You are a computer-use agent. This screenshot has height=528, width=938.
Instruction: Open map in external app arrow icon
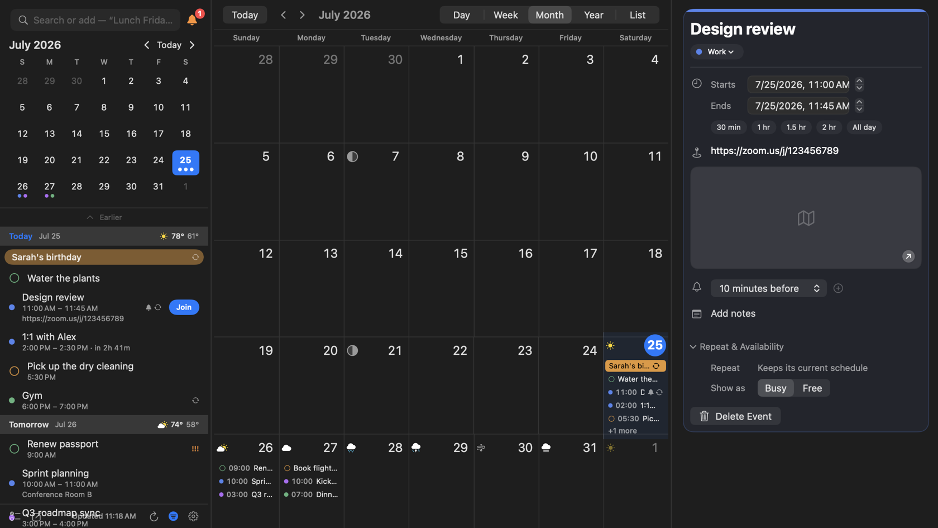click(908, 256)
